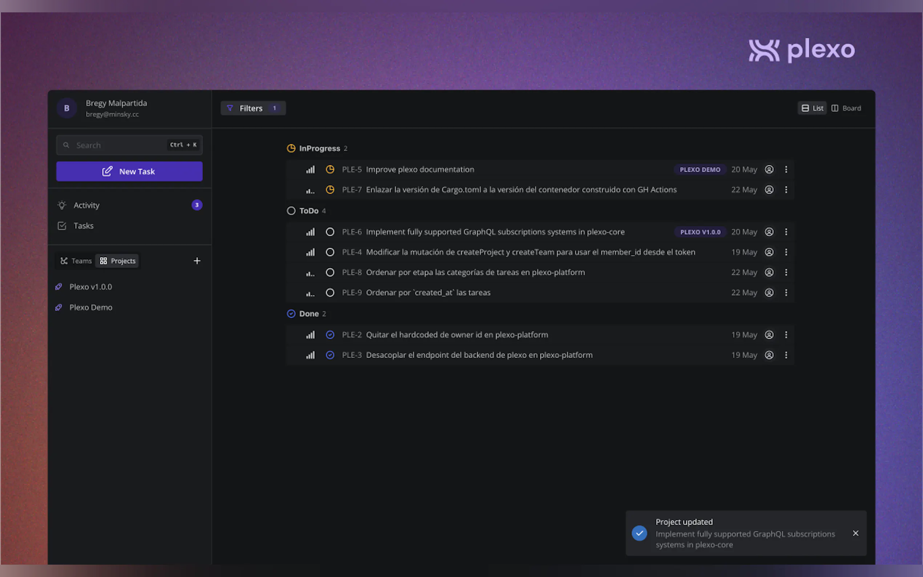
Task: Switch to Board view
Action: coord(846,108)
